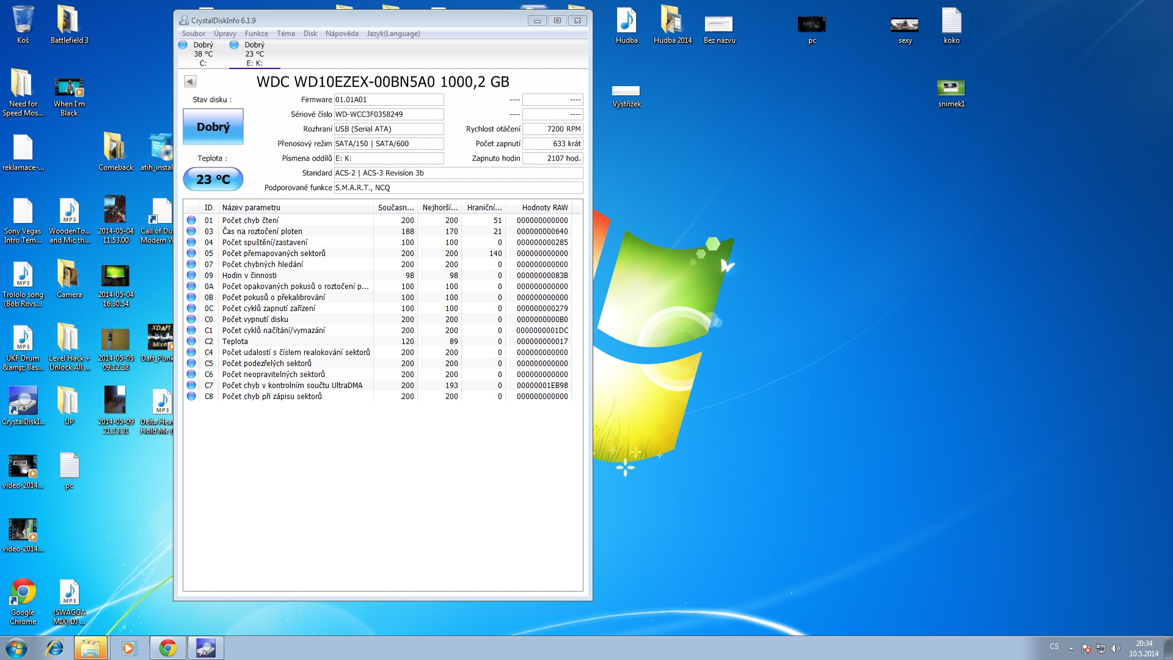Open Windows Media Player from the taskbar
The height and width of the screenshot is (660, 1173).
pos(128,648)
